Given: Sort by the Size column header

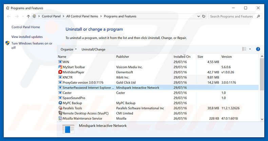Looking at the screenshot, I should coord(200,57).
